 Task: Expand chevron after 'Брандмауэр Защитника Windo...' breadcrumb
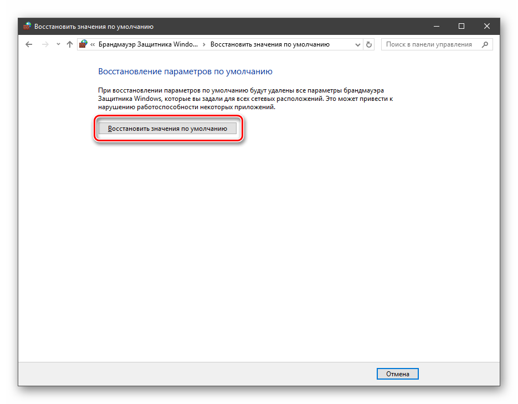204,44
